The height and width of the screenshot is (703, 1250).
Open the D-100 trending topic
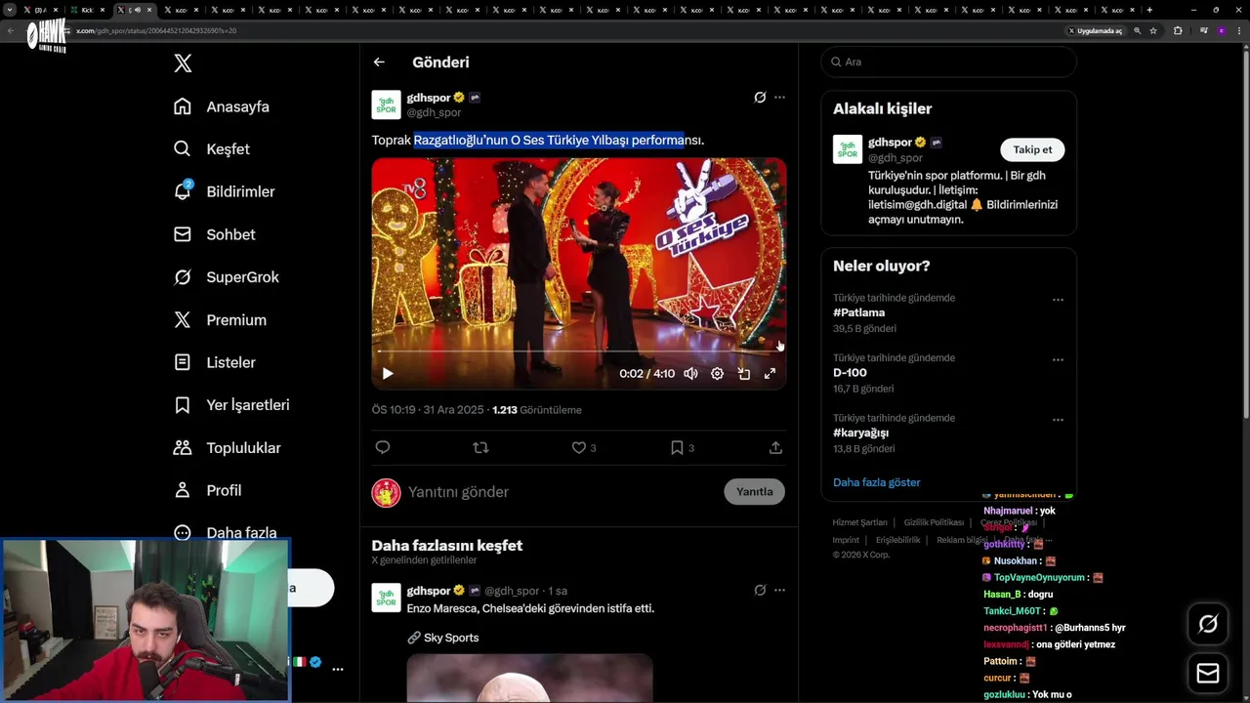[x=850, y=373]
